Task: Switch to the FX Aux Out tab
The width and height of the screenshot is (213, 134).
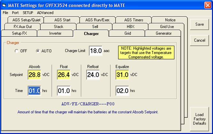Action: point(23,27)
